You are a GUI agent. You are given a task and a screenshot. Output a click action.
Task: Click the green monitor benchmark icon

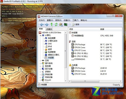[66, 24]
